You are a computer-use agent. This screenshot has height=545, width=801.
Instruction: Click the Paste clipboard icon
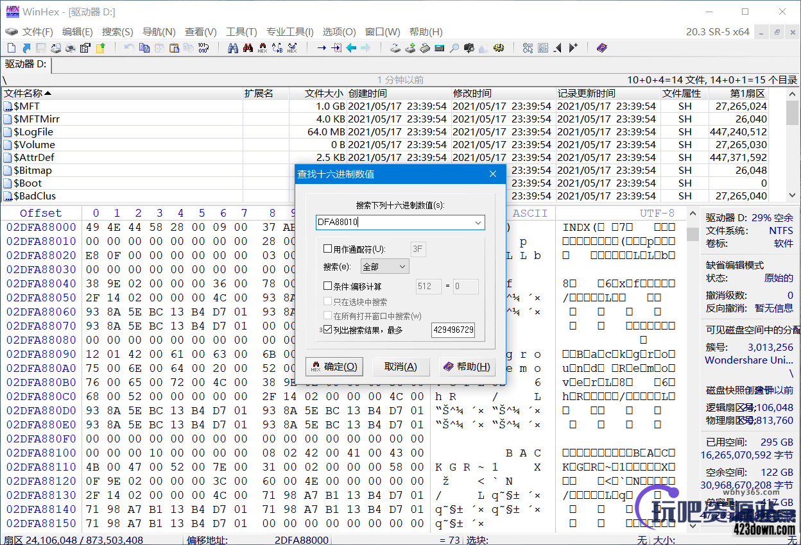[x=173, y=48]
